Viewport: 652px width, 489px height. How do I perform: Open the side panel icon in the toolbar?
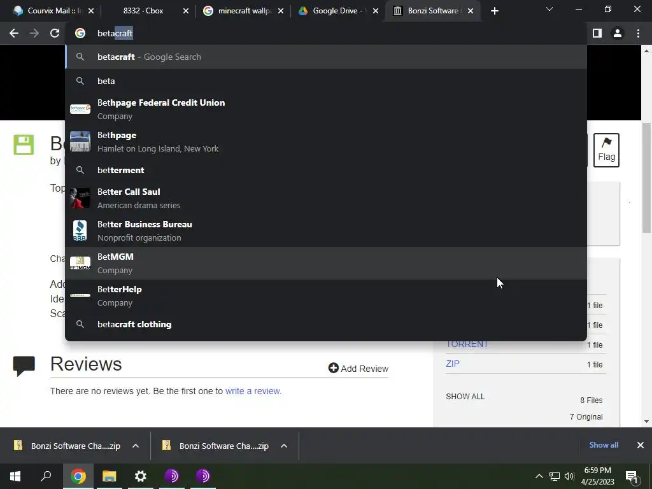pyautogui.click(x=597, y=33)
